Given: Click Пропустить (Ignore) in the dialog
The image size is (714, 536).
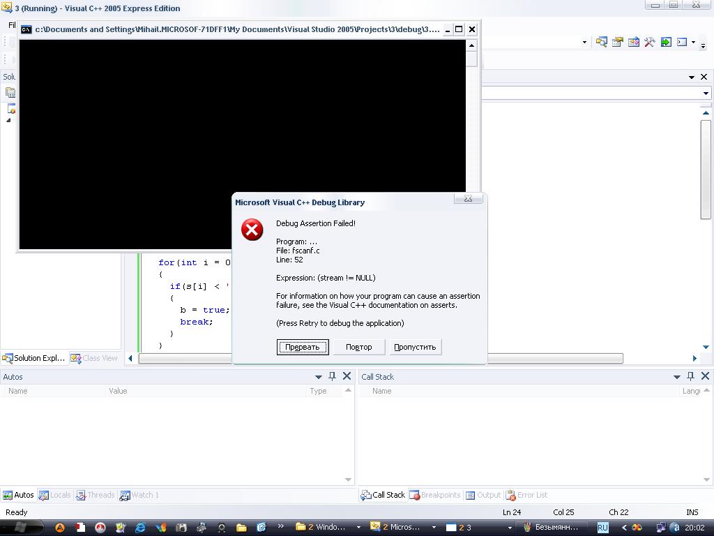Looking at the screenshot, I should point(415,347).
